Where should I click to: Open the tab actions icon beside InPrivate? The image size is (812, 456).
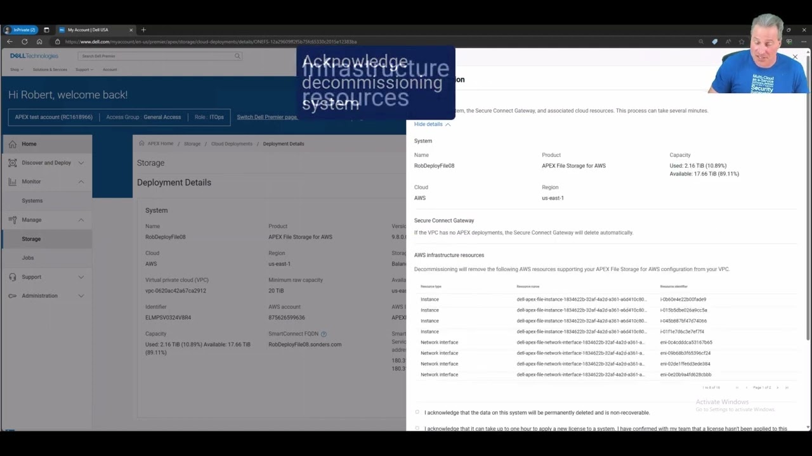click(46, 30)
